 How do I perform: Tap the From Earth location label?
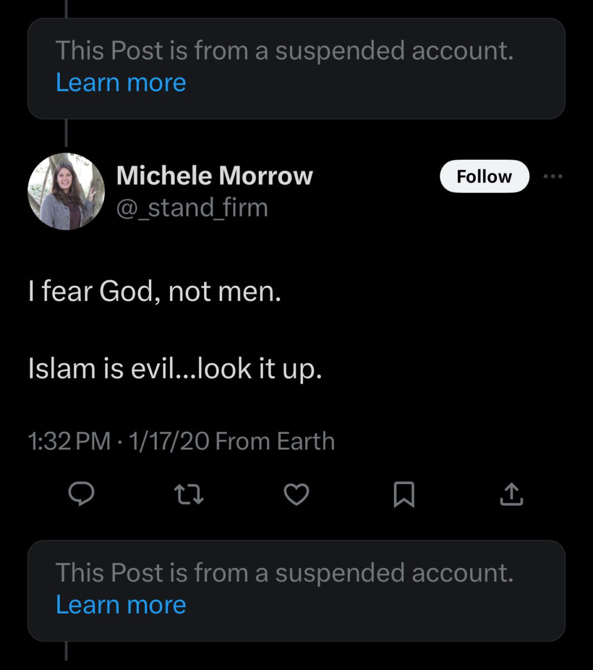click(x=275, y=442)
